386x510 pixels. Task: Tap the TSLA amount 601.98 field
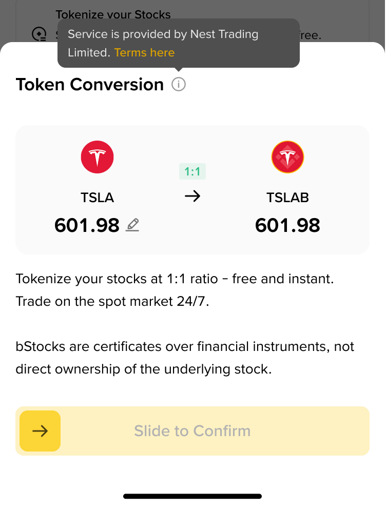[x=87, y=225]
